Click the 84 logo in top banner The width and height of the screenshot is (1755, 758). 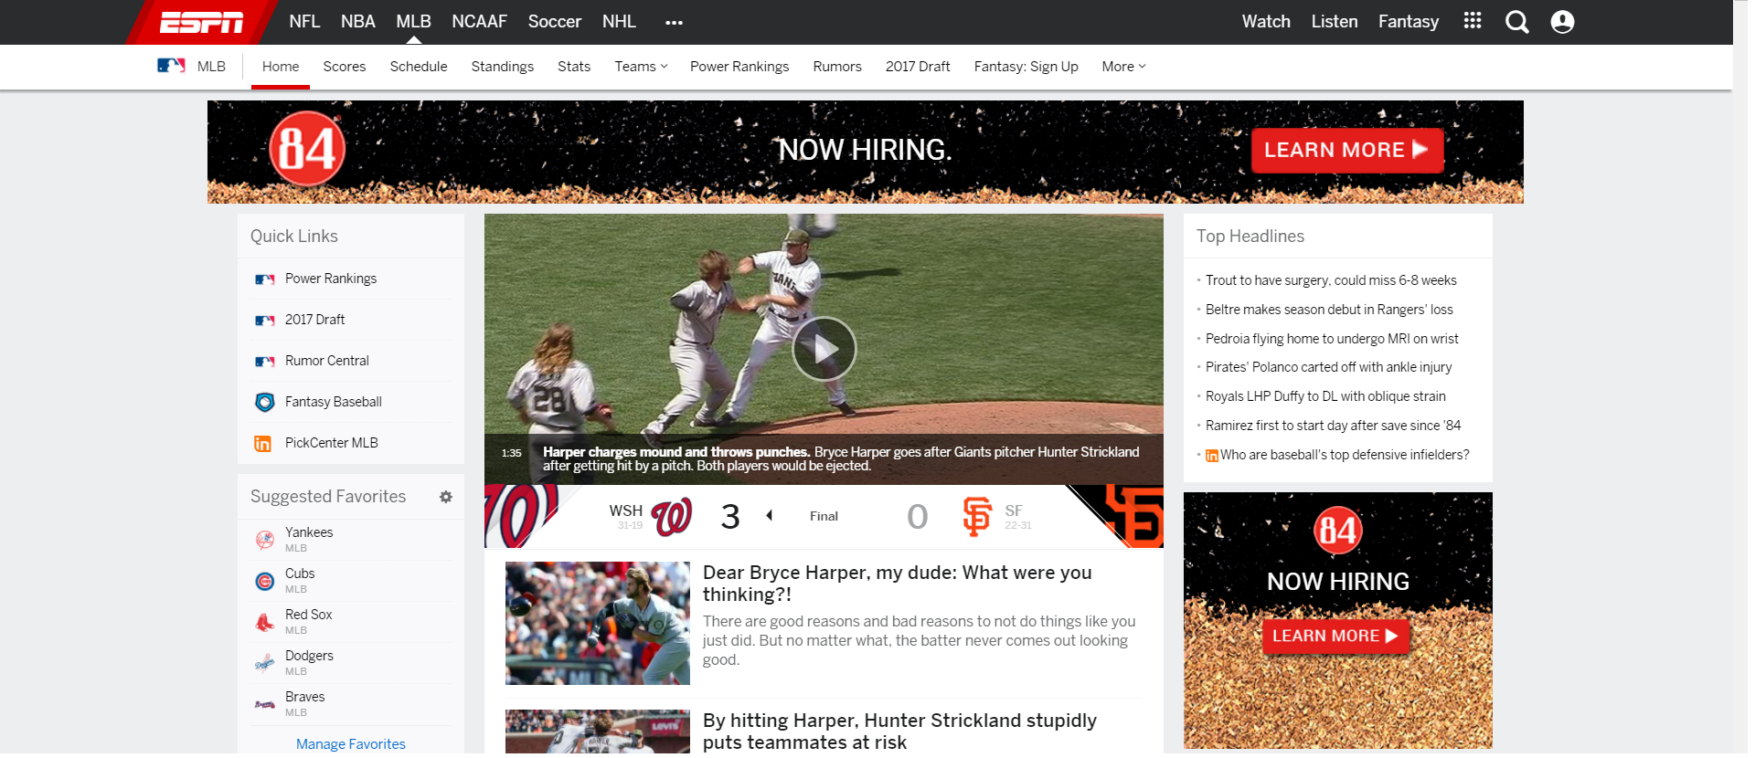307,149
